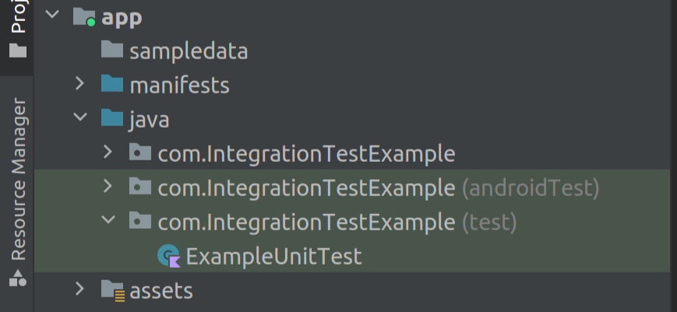The image size is (677, 312).
Task: Click the sampledata folder icon
Action: click(112, 50)
